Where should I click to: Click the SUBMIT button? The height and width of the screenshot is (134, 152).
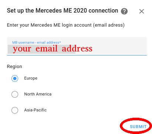[138, 127]
